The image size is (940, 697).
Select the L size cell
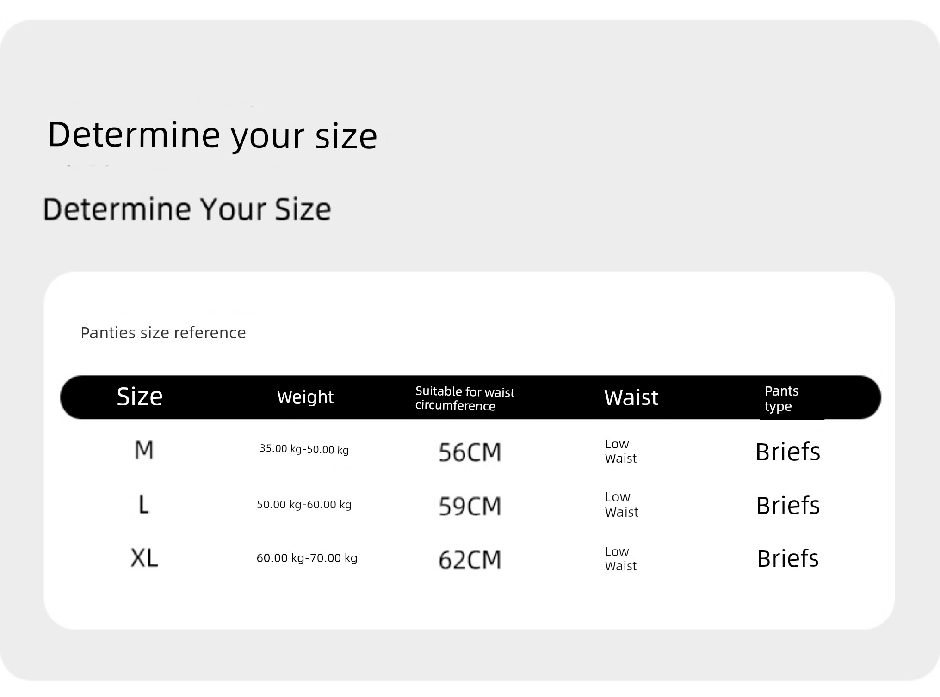coord(144,504)
